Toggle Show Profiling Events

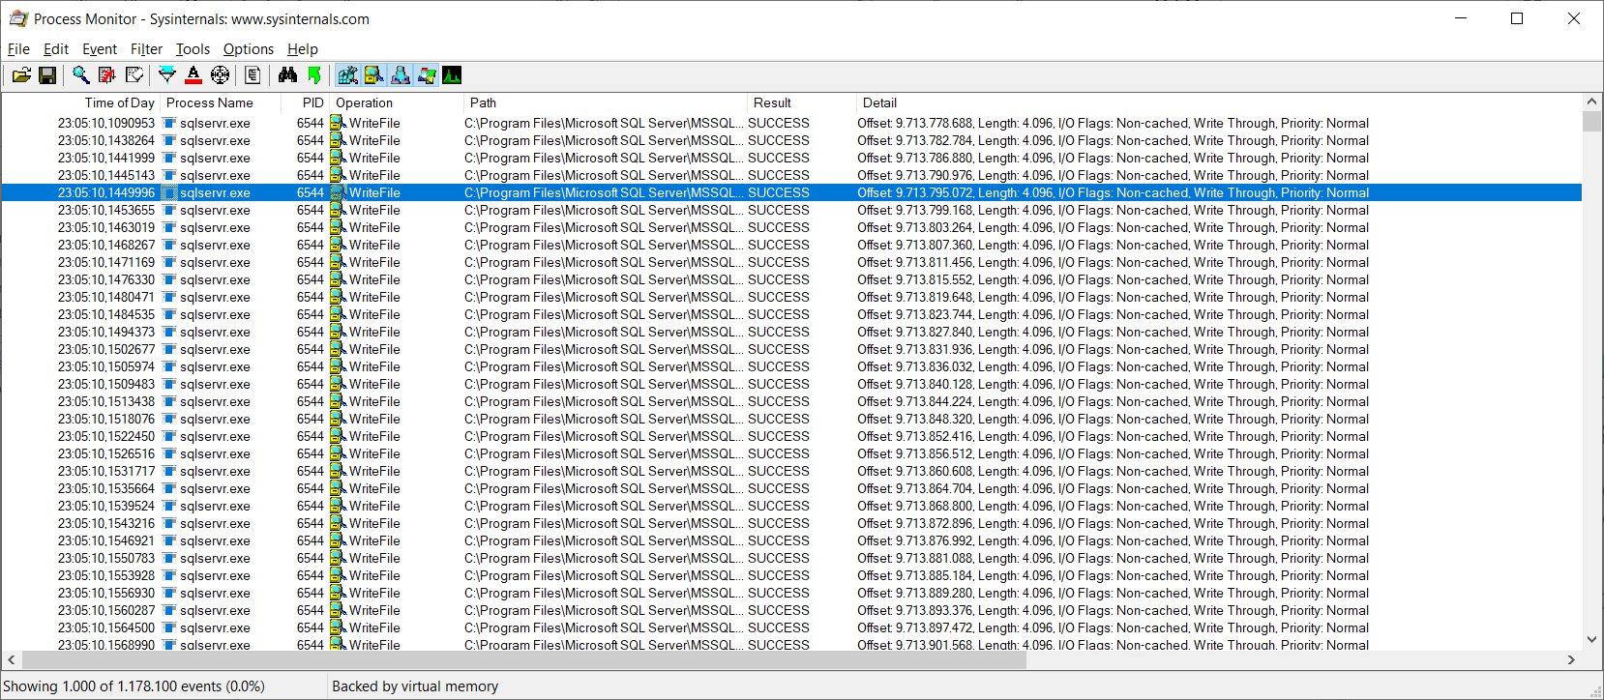point(452,75)
